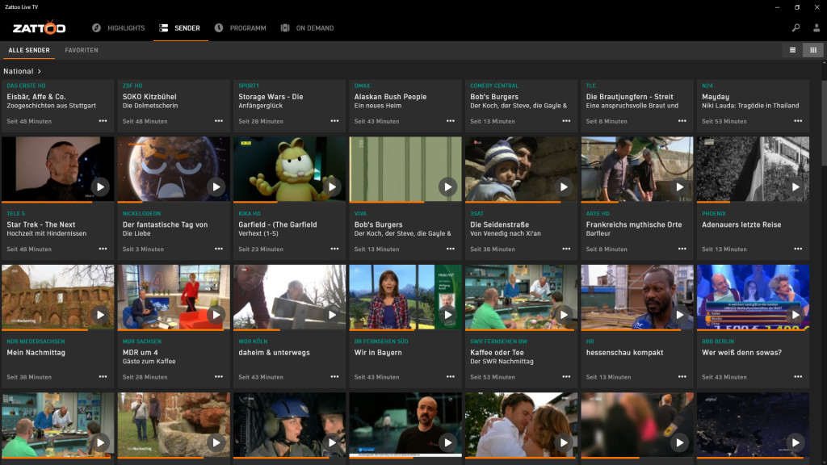The height and width of the screenshot is (465, 827).
Task: Select the Alle Sender tab
Action: pyautogui.click(x=28, y=49)
